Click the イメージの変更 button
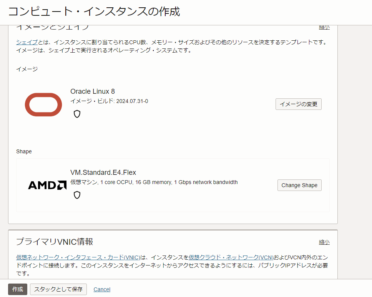Image resolution: width=372 pixels, height=297 pixels. (x=298, y=104)
